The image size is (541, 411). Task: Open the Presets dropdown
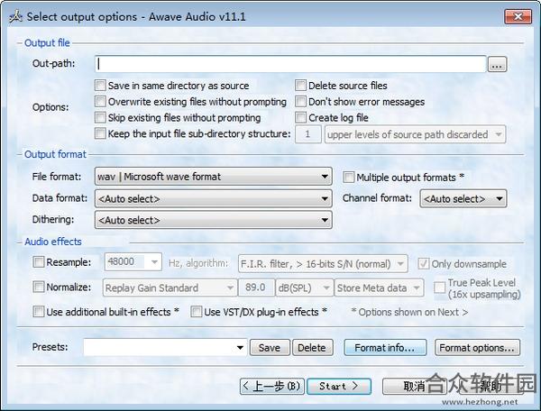point(165,347)
